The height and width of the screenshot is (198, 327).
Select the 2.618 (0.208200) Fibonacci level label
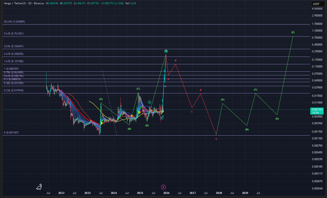coord(14,54)
